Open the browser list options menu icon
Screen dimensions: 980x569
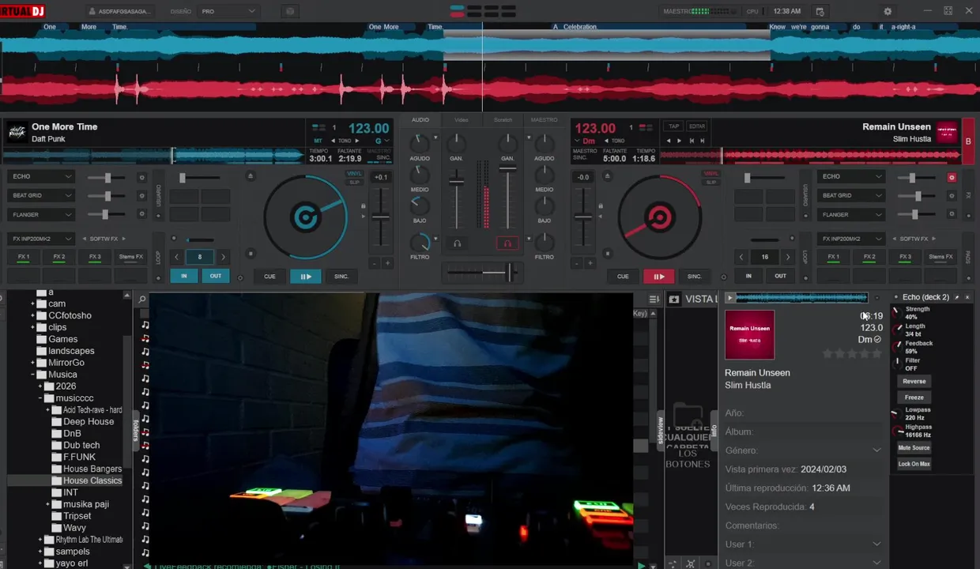point(654,299)
